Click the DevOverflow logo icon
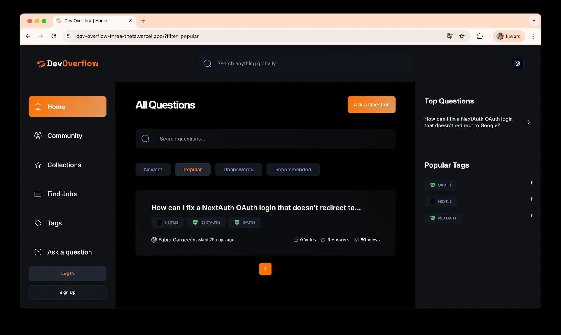This screenshot has width=561, height=335. (41, 63)
